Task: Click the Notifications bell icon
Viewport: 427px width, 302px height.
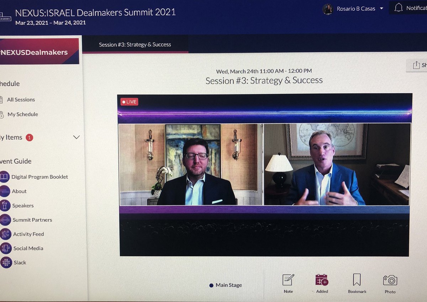Action: click(x=399, y=7)
